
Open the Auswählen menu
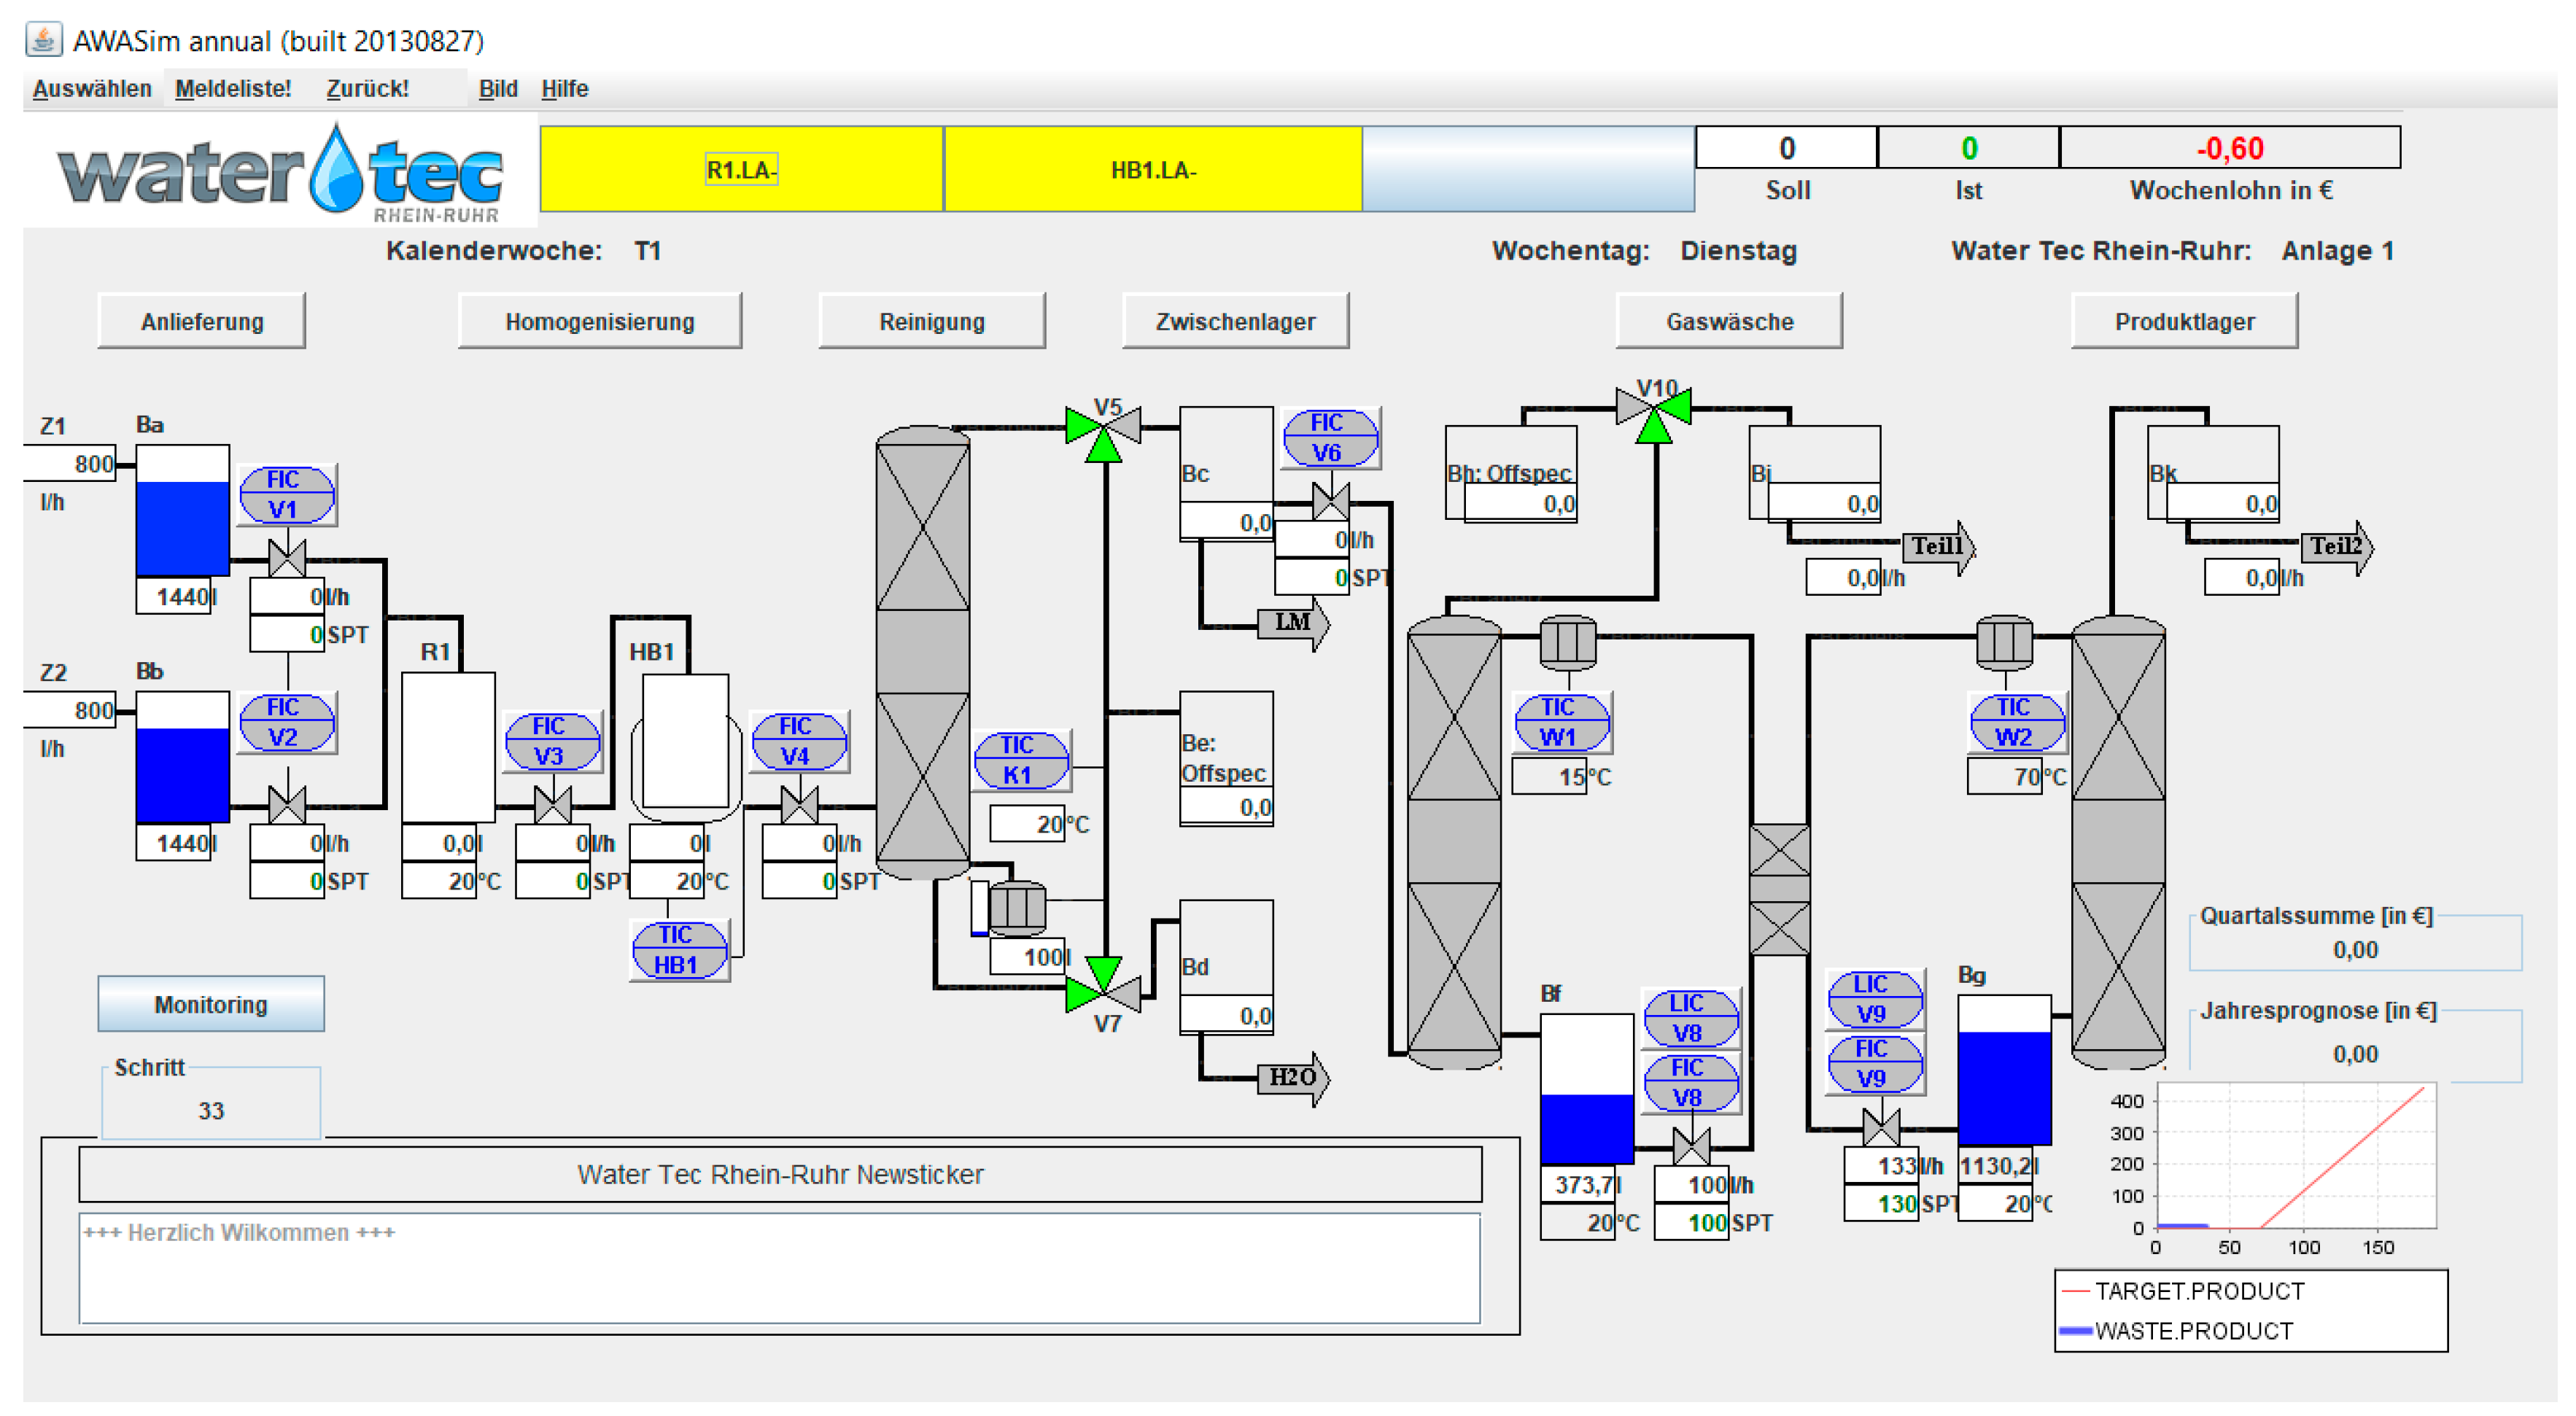(x=91, y=89)
